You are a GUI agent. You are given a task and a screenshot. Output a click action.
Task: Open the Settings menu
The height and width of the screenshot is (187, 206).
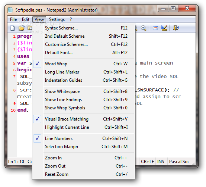point(57,19)
